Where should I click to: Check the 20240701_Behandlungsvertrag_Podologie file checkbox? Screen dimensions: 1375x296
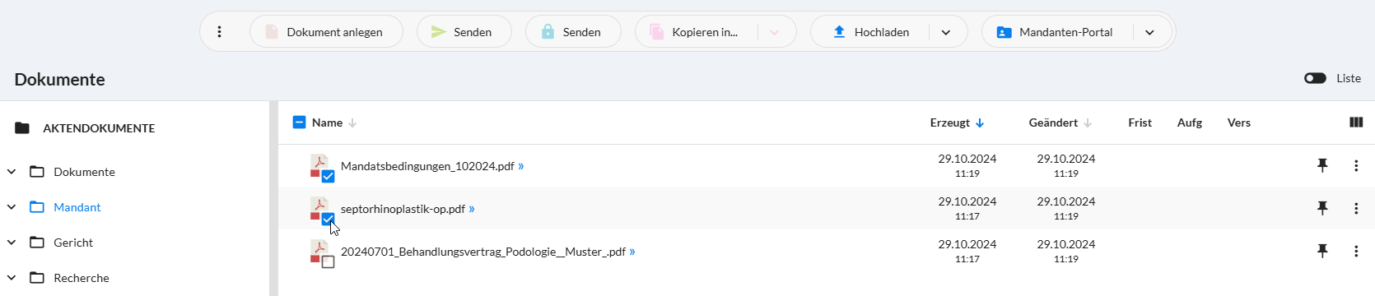tap(328, 262)
